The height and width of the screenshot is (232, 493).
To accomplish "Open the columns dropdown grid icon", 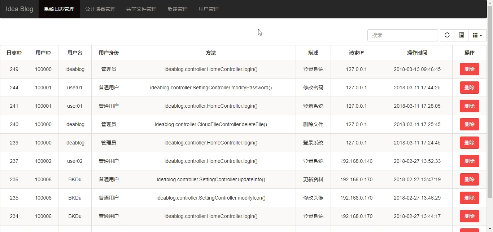I will point(477,35).
